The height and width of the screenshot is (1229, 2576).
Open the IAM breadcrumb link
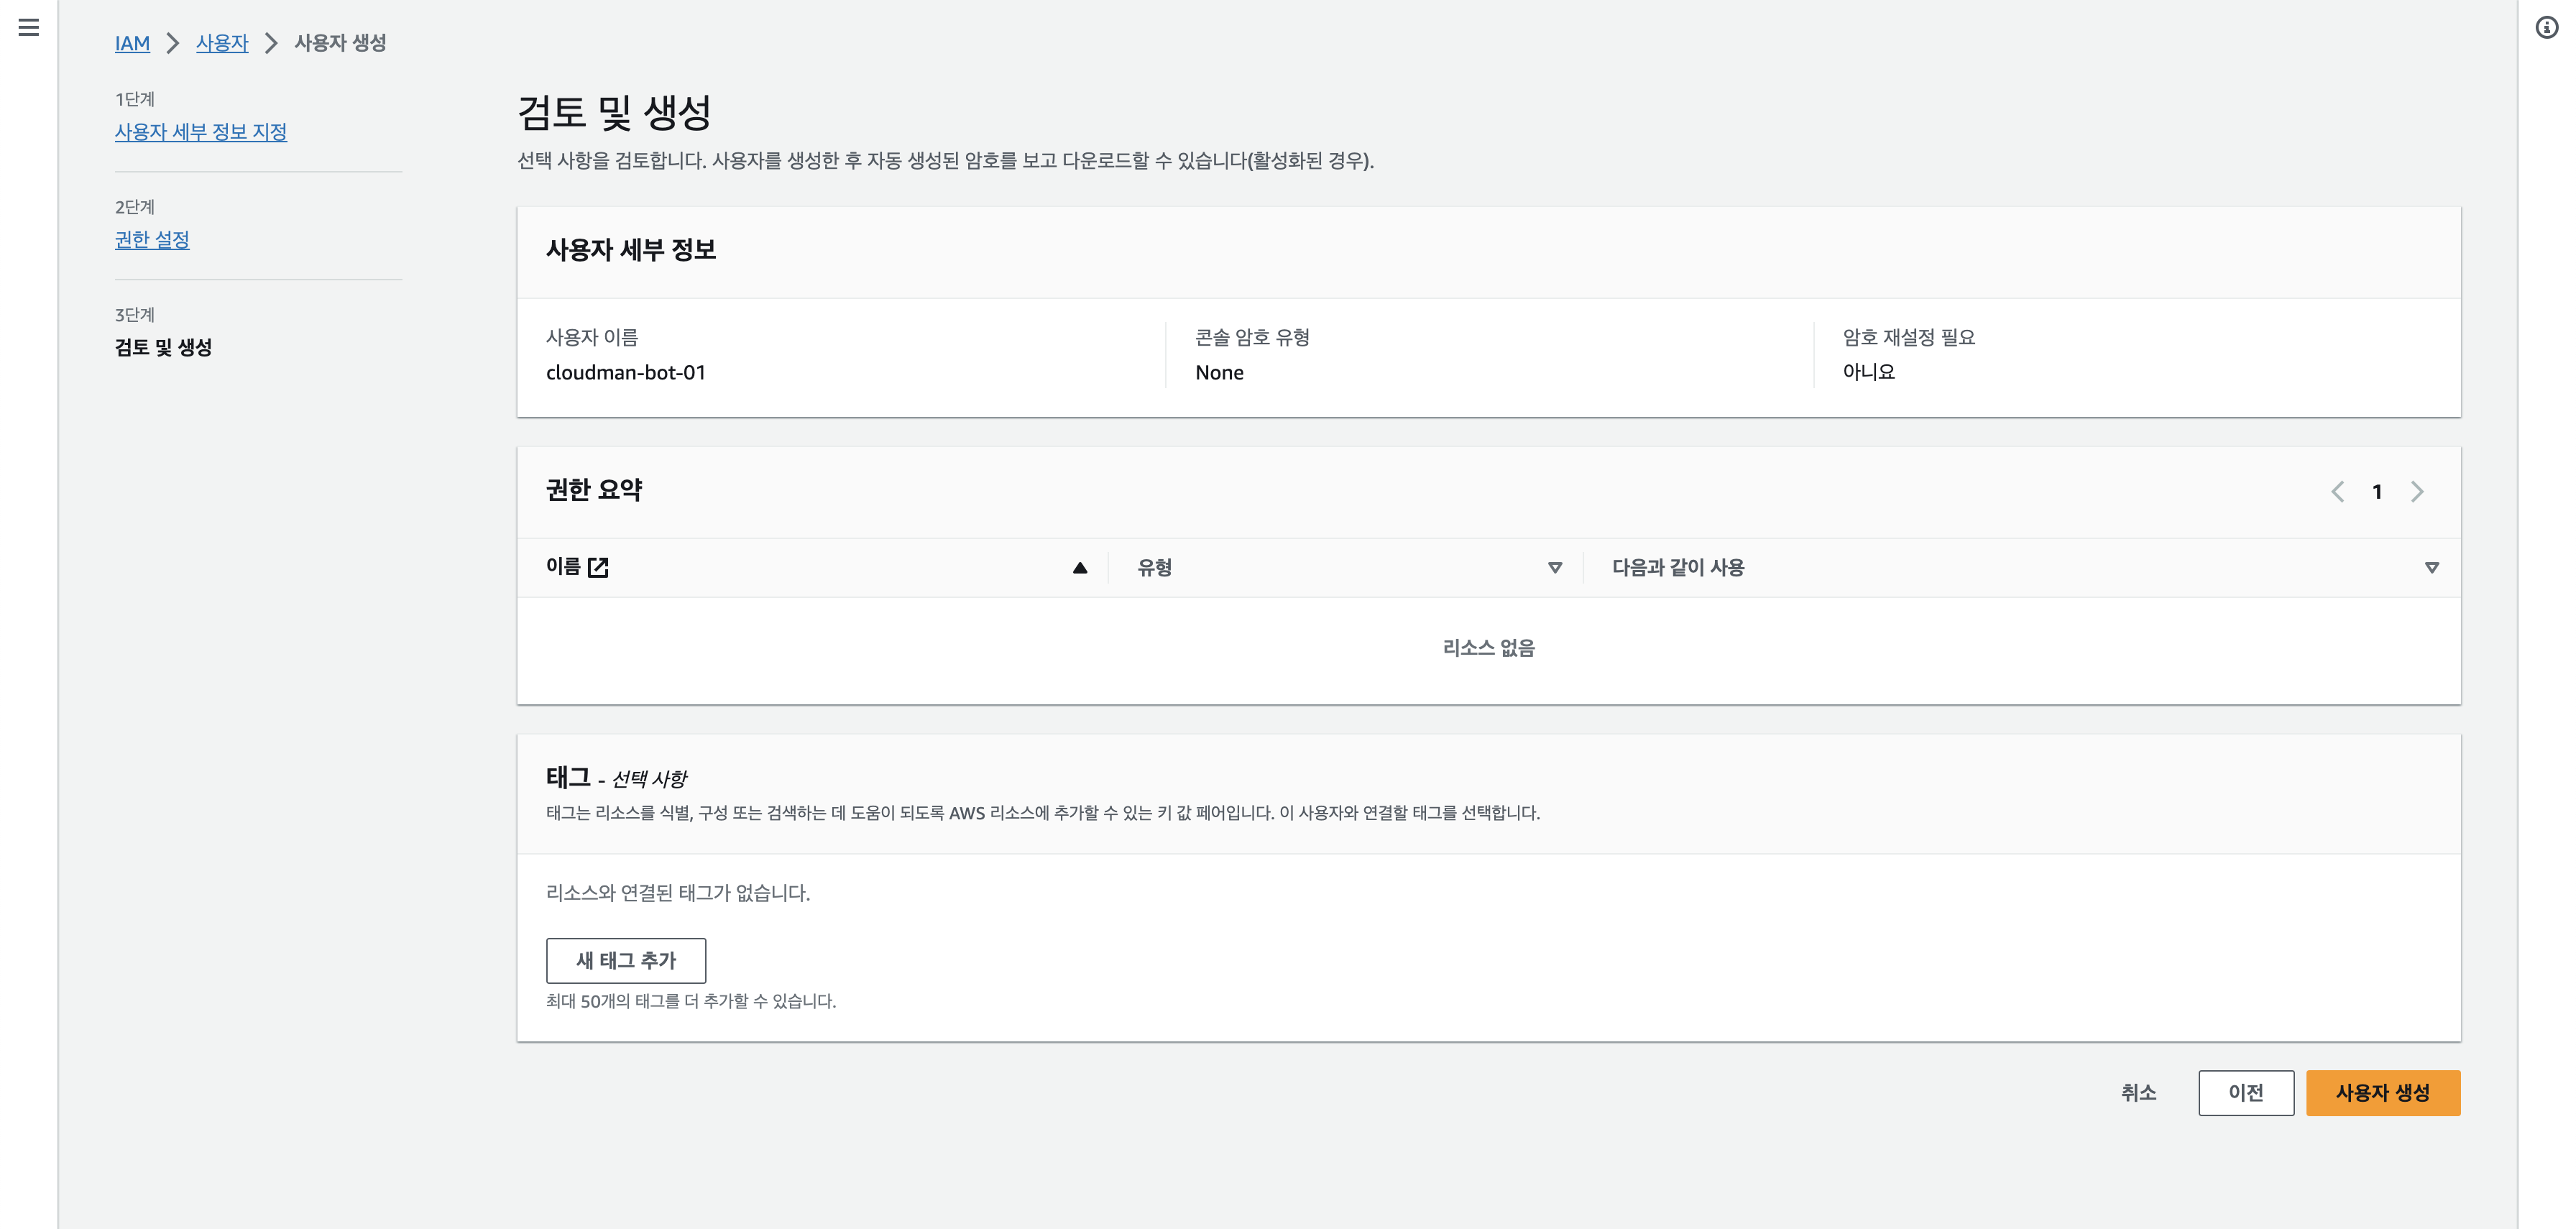pos(132,43)
